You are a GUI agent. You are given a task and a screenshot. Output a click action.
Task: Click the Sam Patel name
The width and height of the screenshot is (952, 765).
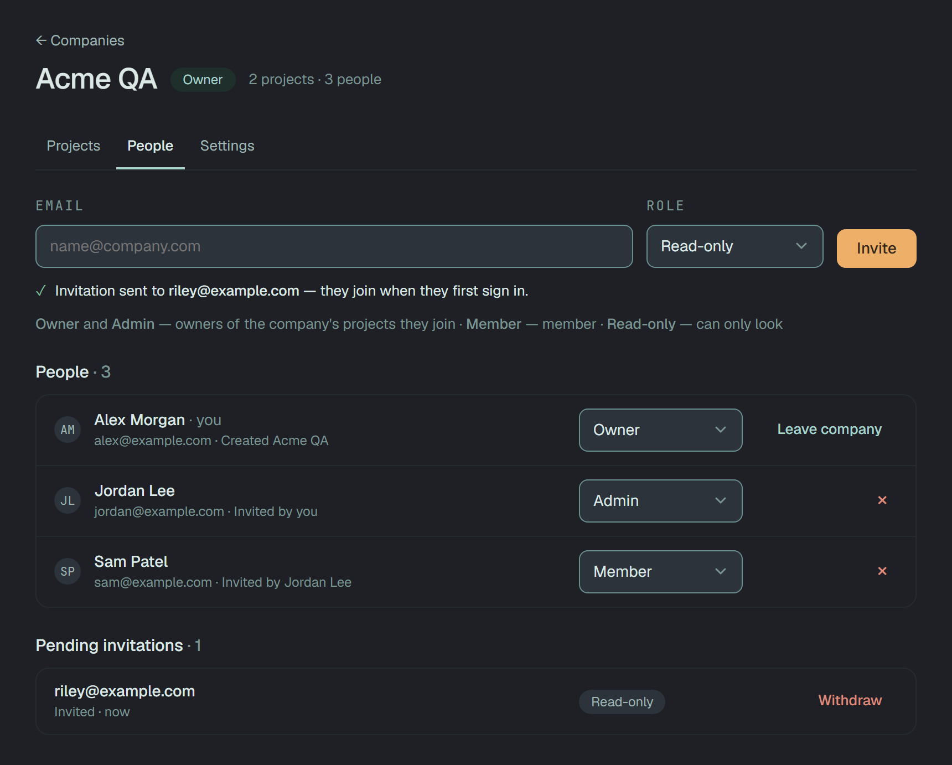[131, 562]
